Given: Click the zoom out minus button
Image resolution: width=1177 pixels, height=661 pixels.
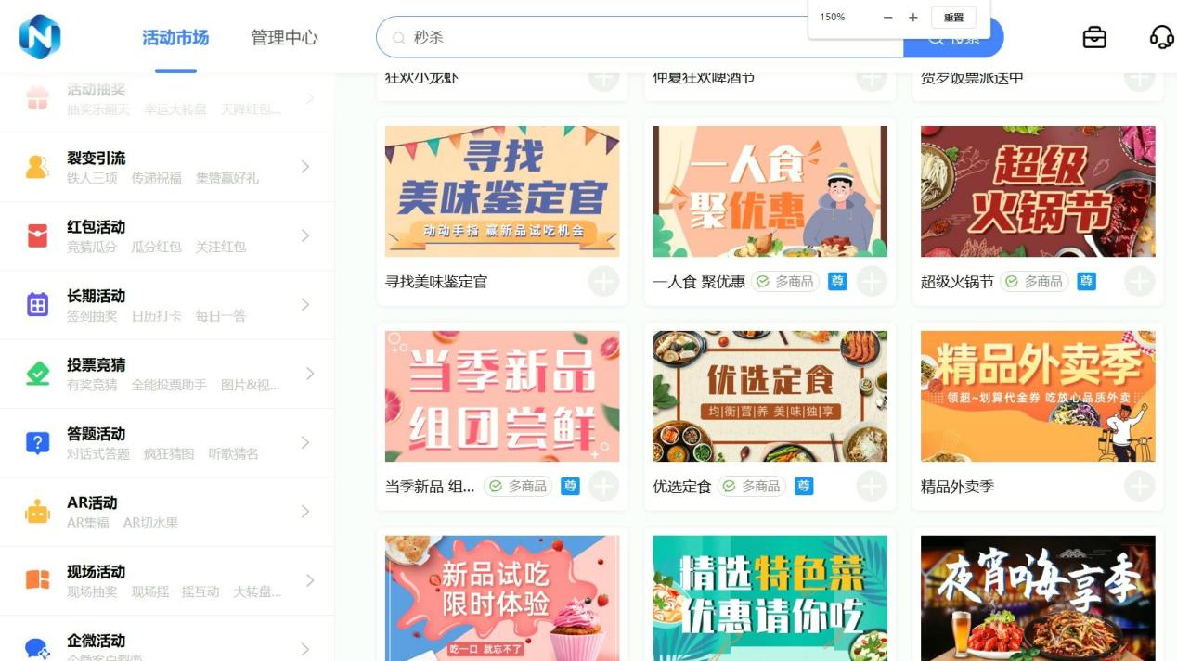Looking at the screenshot, I should 887,18.
